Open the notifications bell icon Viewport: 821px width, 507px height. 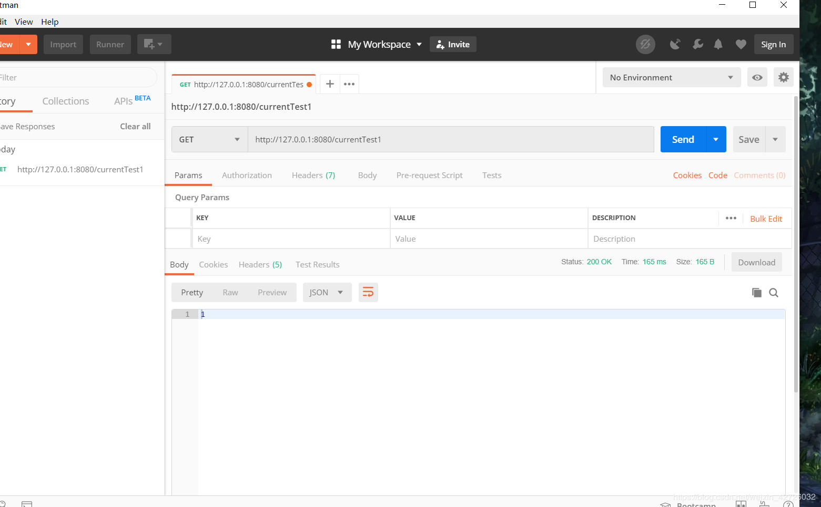[718, 44]
